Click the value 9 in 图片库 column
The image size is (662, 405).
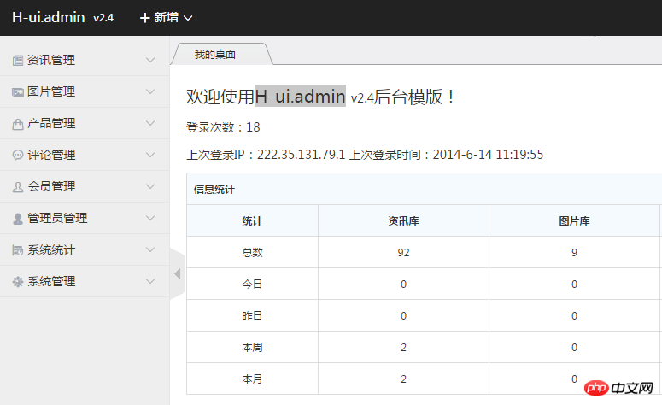tap(574, 253)
